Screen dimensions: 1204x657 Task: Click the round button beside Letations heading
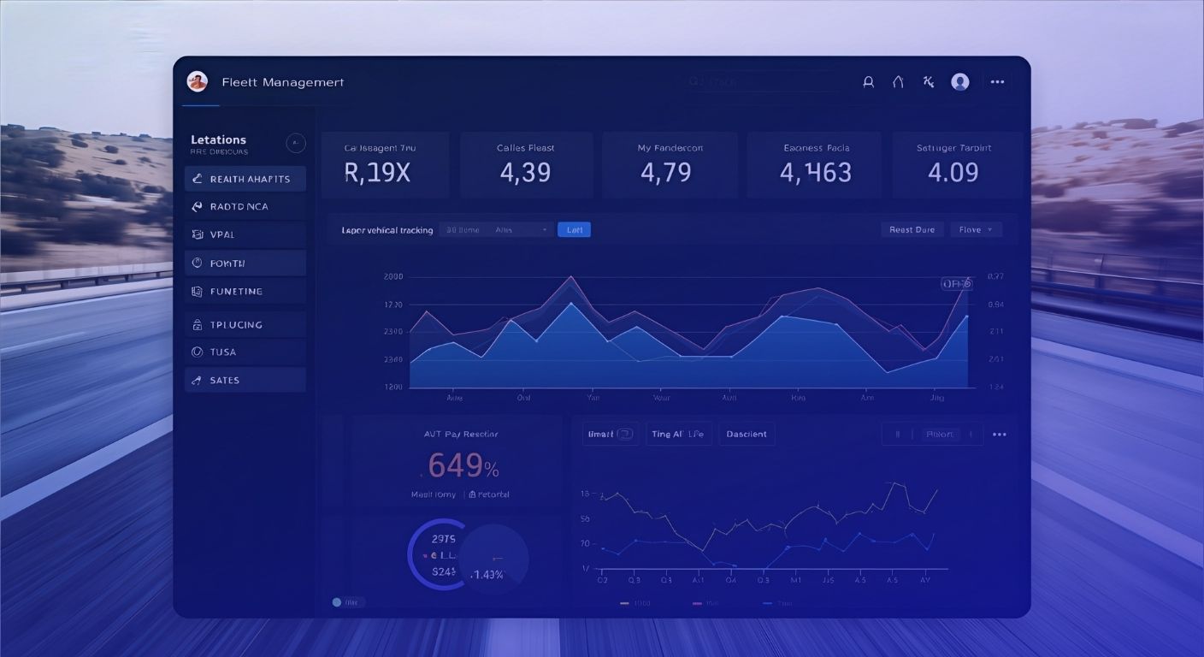[296, 143]
